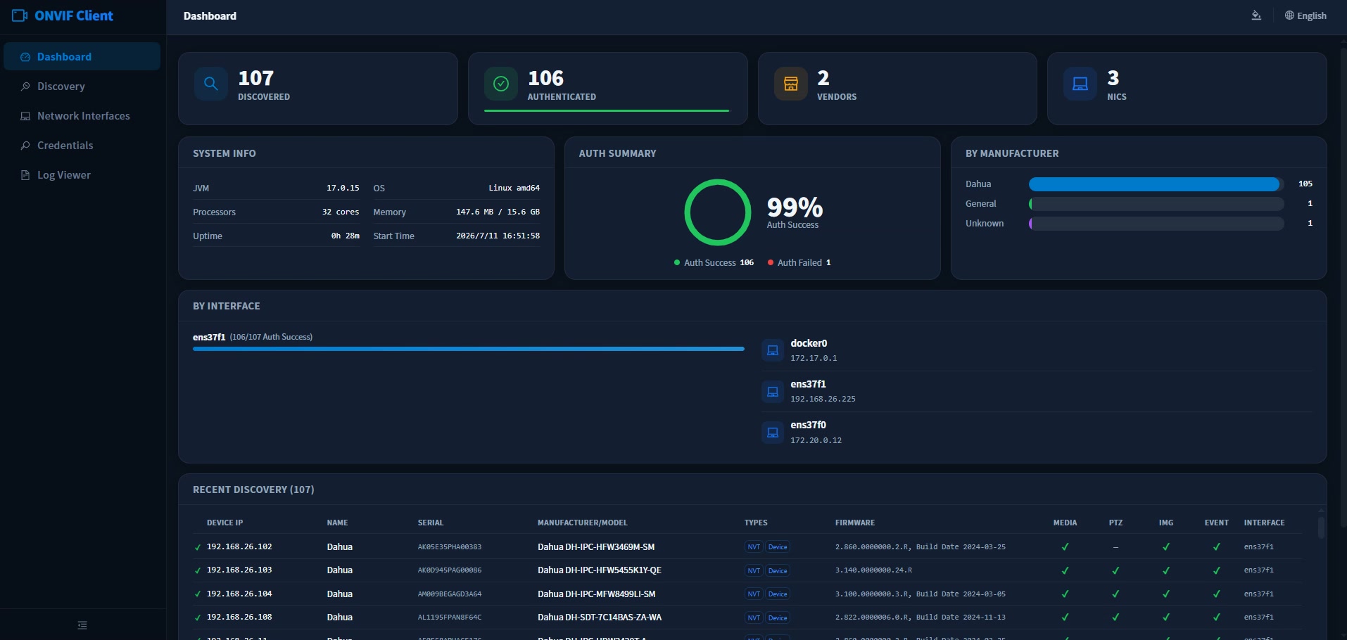The height and width of the screenshot is (640, 1347).
Task: Click the auth checkmark beside 192.168.26.103
Action: pos(198,570)
